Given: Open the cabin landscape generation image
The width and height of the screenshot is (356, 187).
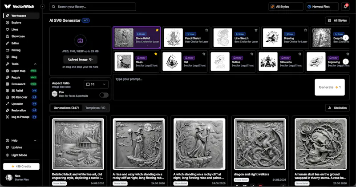Looking at the screenshot, I should (x=78, y=144).
